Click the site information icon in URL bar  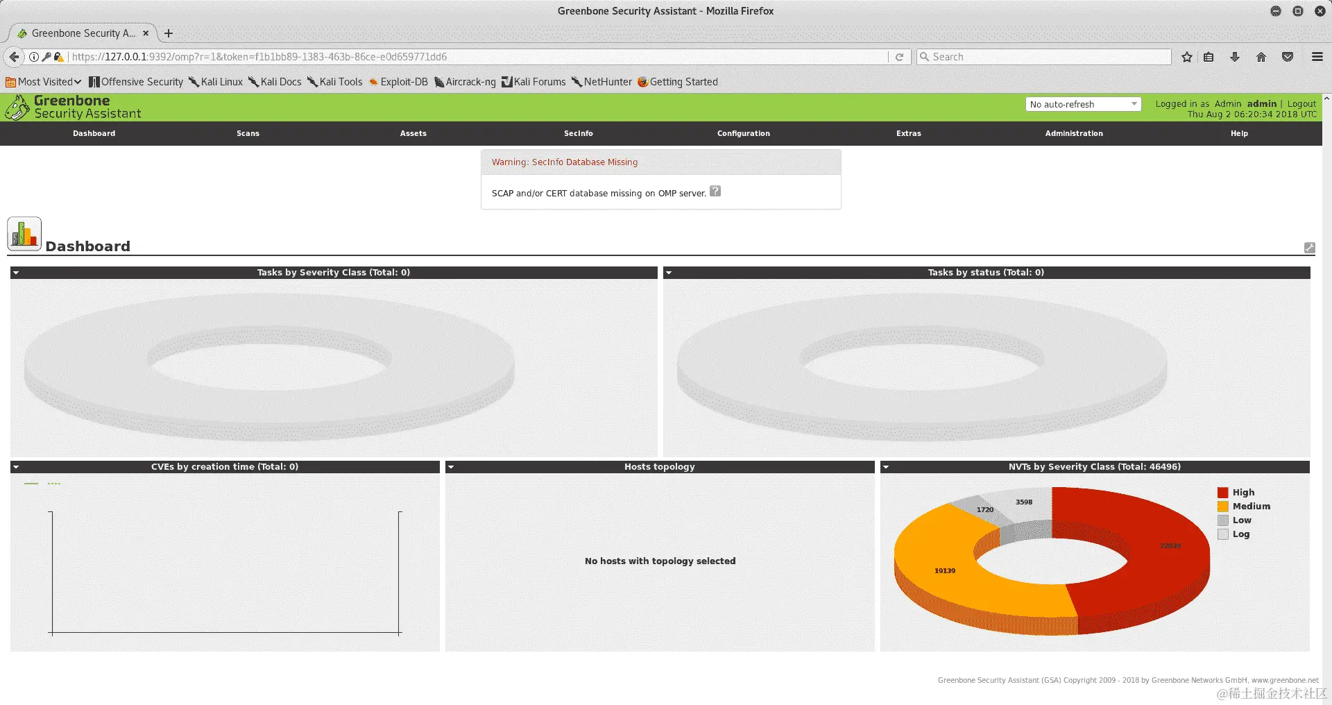point(33,57)
